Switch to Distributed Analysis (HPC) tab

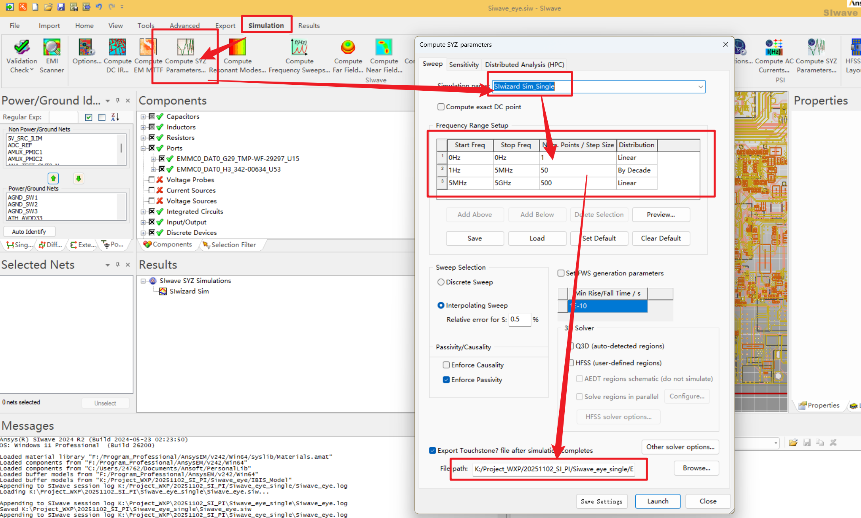pyautogui.click(x=524, y=65)
